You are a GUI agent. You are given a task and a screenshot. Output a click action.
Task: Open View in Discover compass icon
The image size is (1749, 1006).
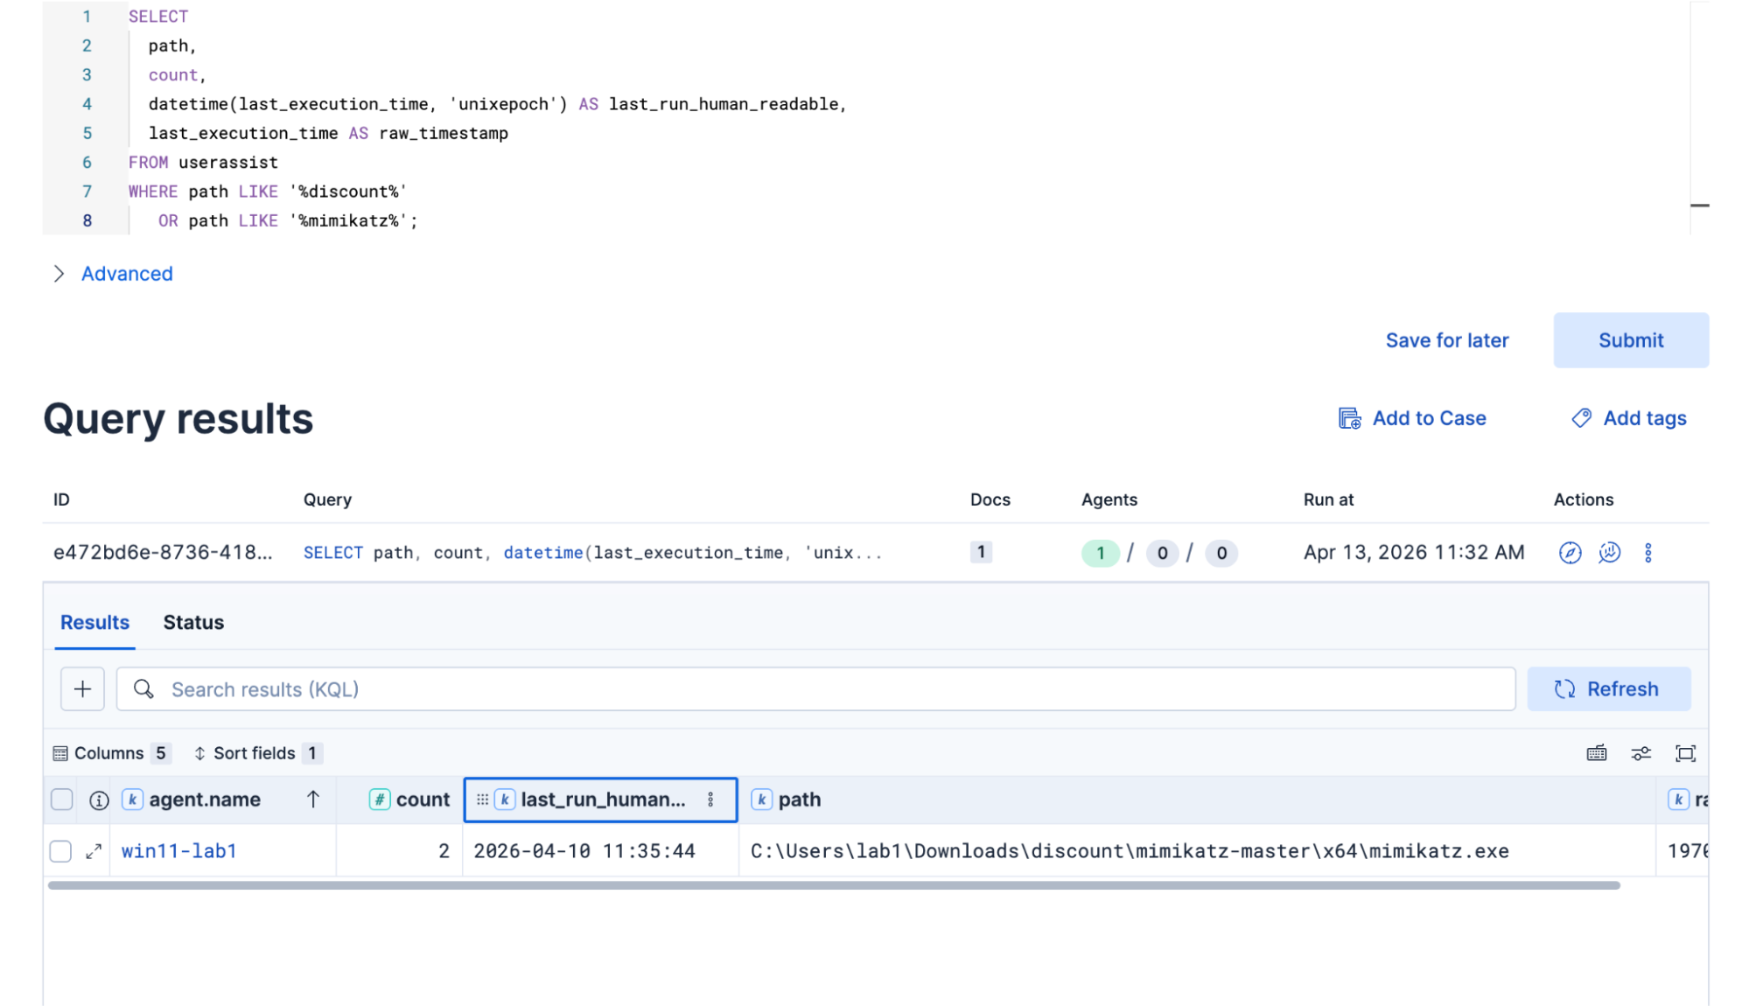click(x=1571, y=553)
